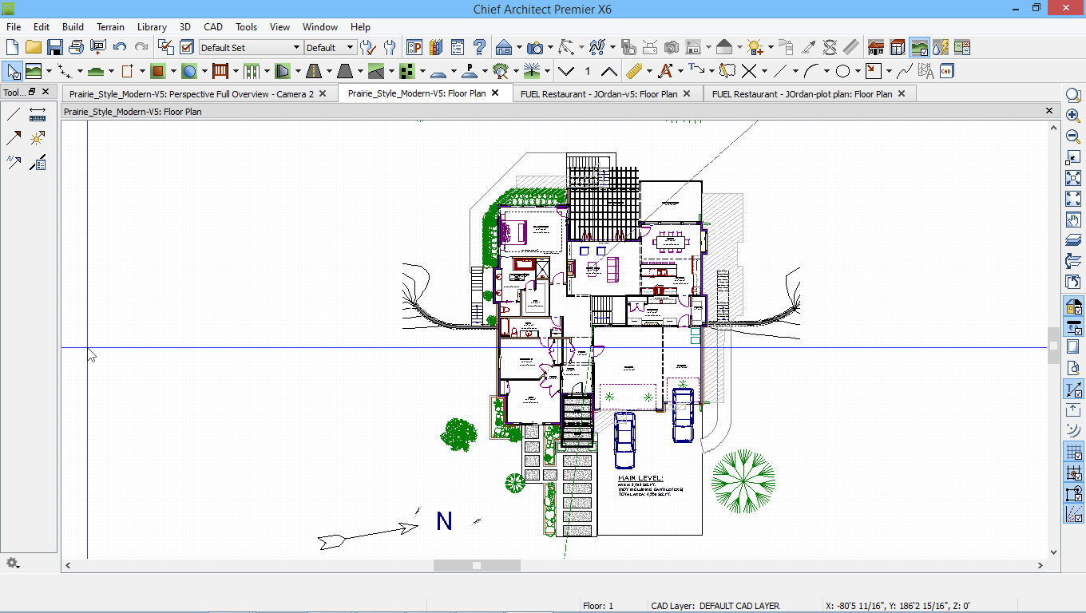This screenshot has height=613, width=1086.
Task: Click the Zoom In magnifier icon
Action: (1073, 116)
